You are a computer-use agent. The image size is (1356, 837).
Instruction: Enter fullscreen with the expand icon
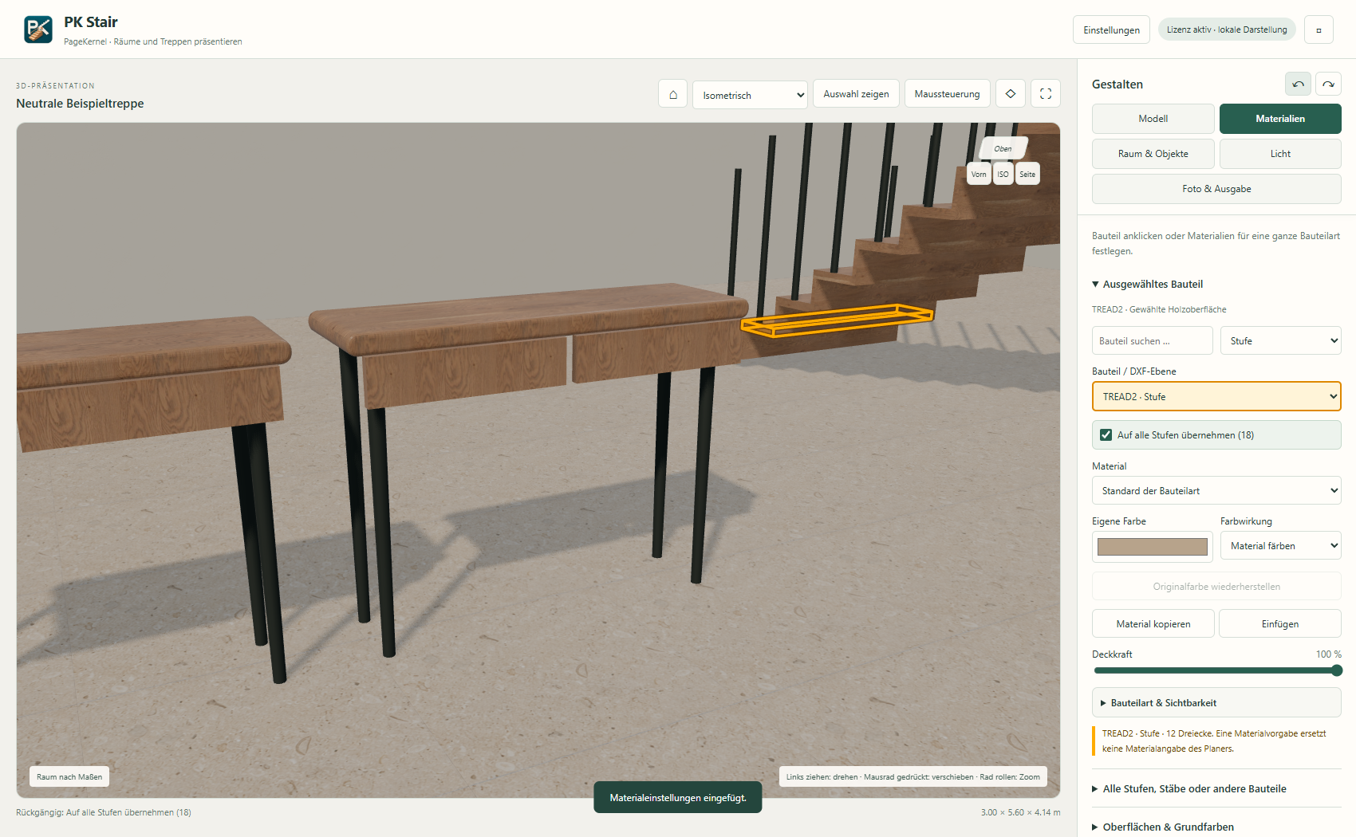tap(1046, 94)
